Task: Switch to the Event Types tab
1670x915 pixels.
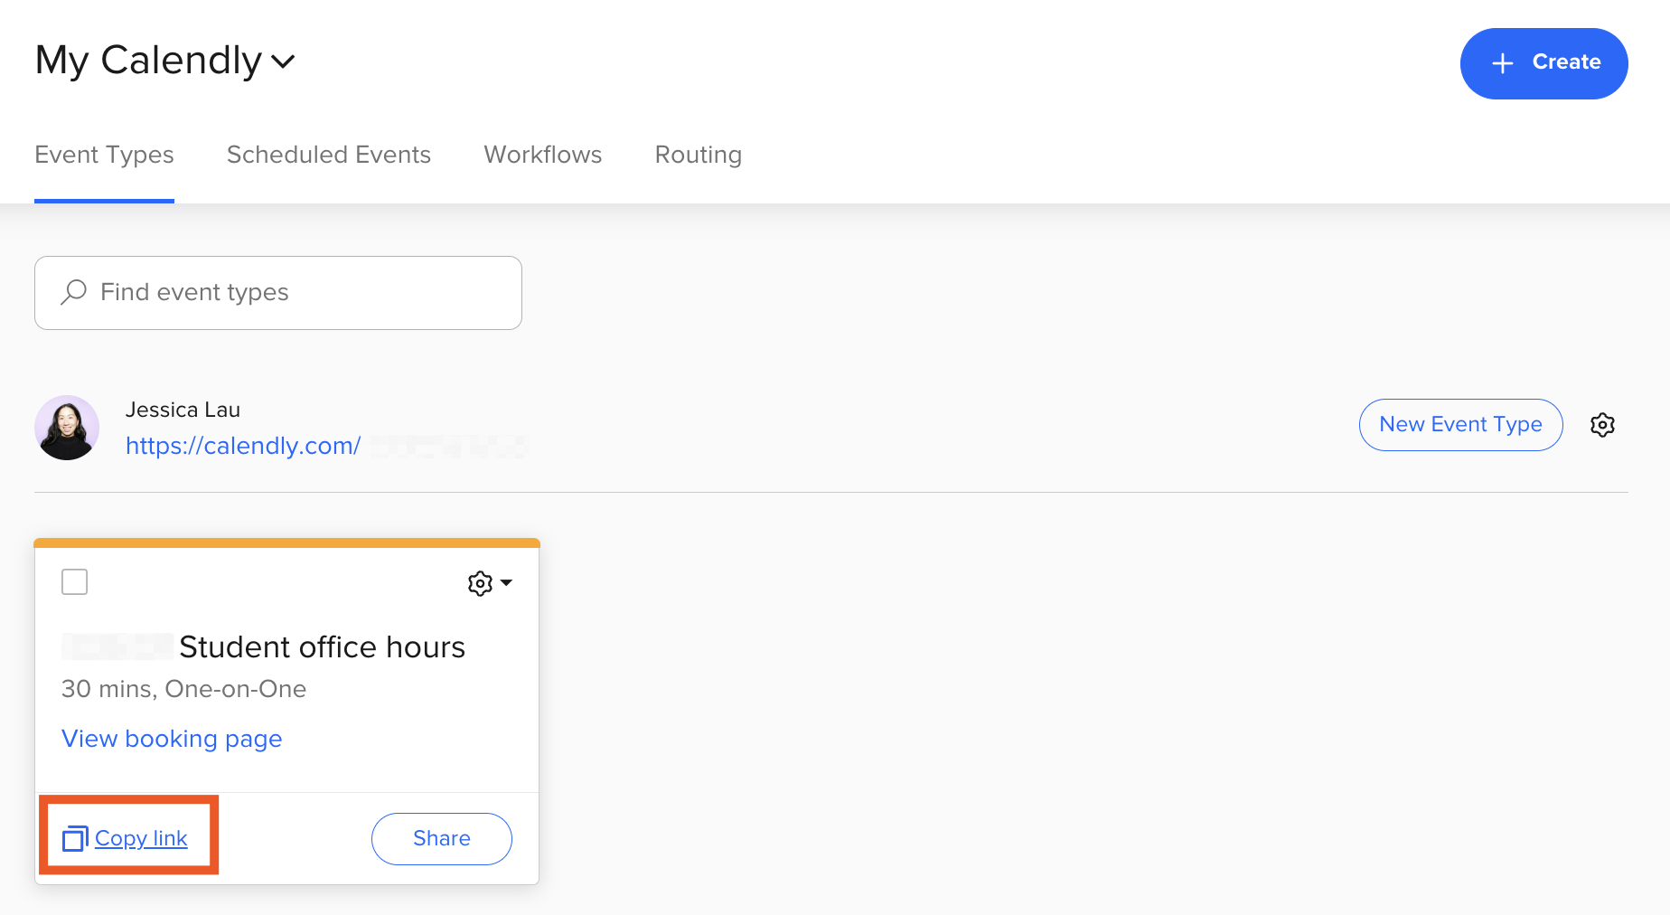Action: [x=104, y=155]
